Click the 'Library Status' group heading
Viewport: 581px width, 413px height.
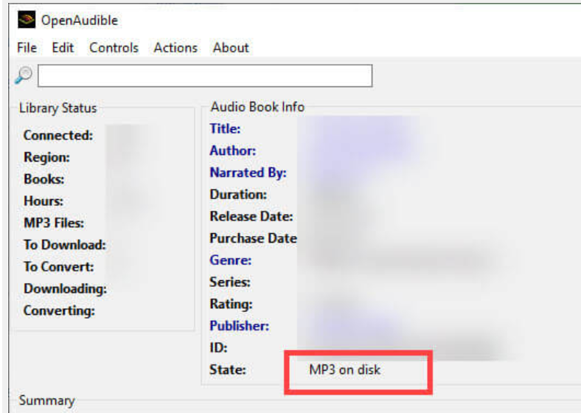(x=58, y=108)
